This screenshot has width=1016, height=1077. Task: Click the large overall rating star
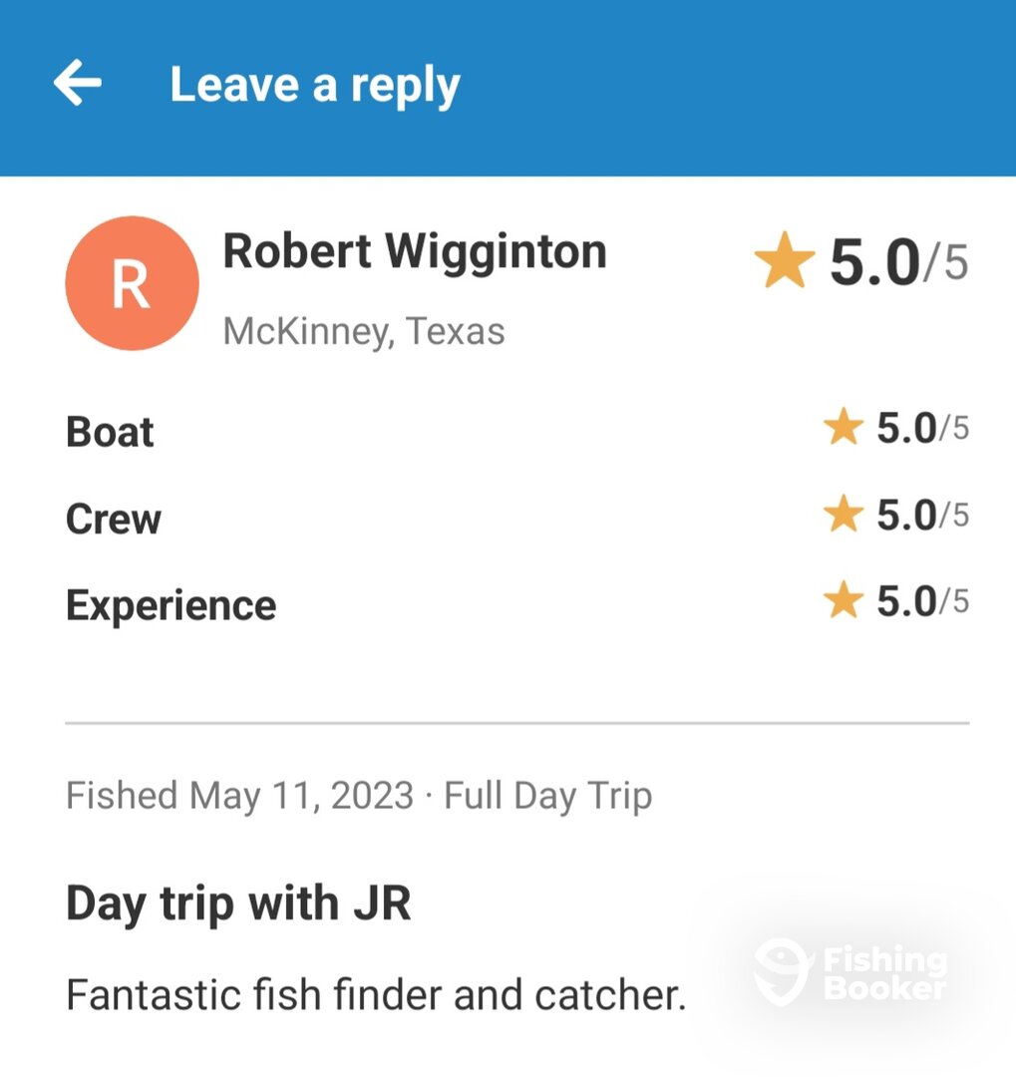784,260
